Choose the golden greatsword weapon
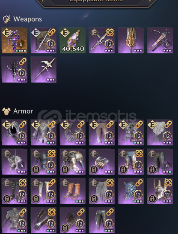 pos(131,40)
